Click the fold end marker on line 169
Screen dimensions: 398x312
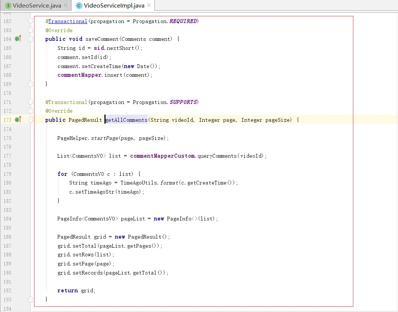pos(31,84)
